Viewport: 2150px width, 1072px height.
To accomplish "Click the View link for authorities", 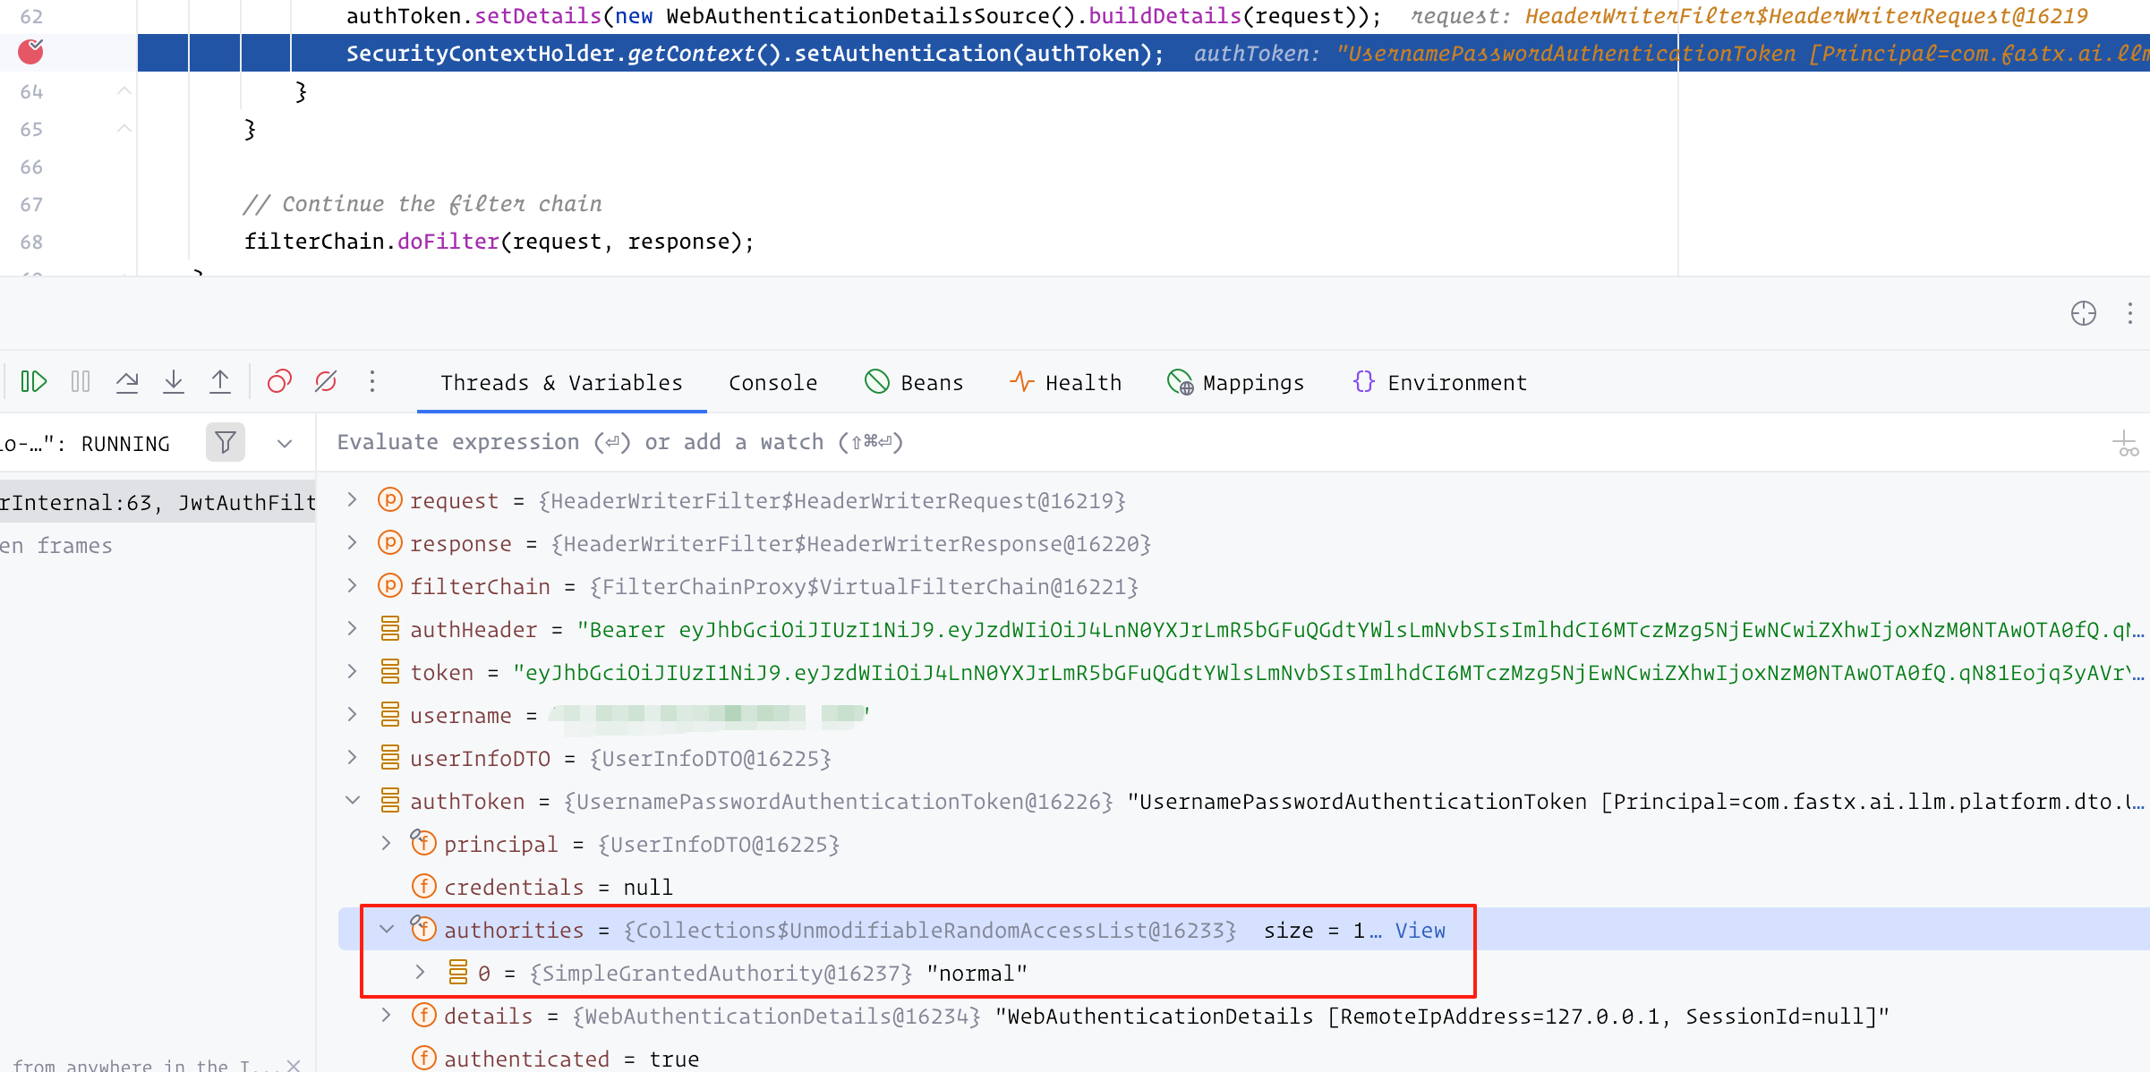I will pos(1420,931).
